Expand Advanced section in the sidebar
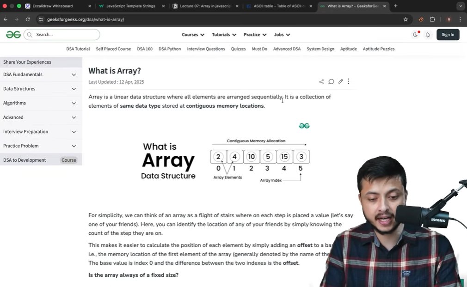 point(41,117)
